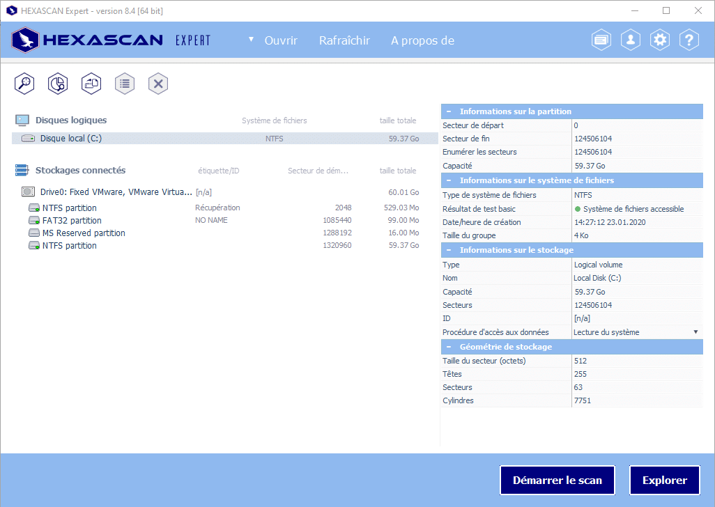Click the Disques logiques heading

[x=71, y=120]
